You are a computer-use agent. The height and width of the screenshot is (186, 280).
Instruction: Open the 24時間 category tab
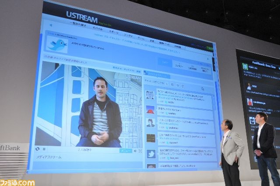pos(178,47)
